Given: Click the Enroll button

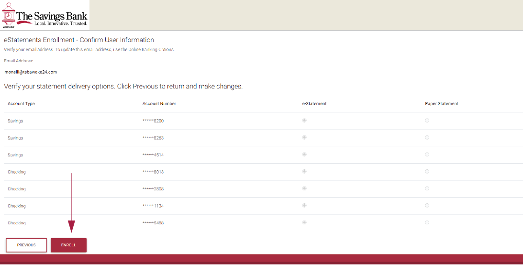Looking at the screenshot, I should pyautogui.click(x=68, y=245).
